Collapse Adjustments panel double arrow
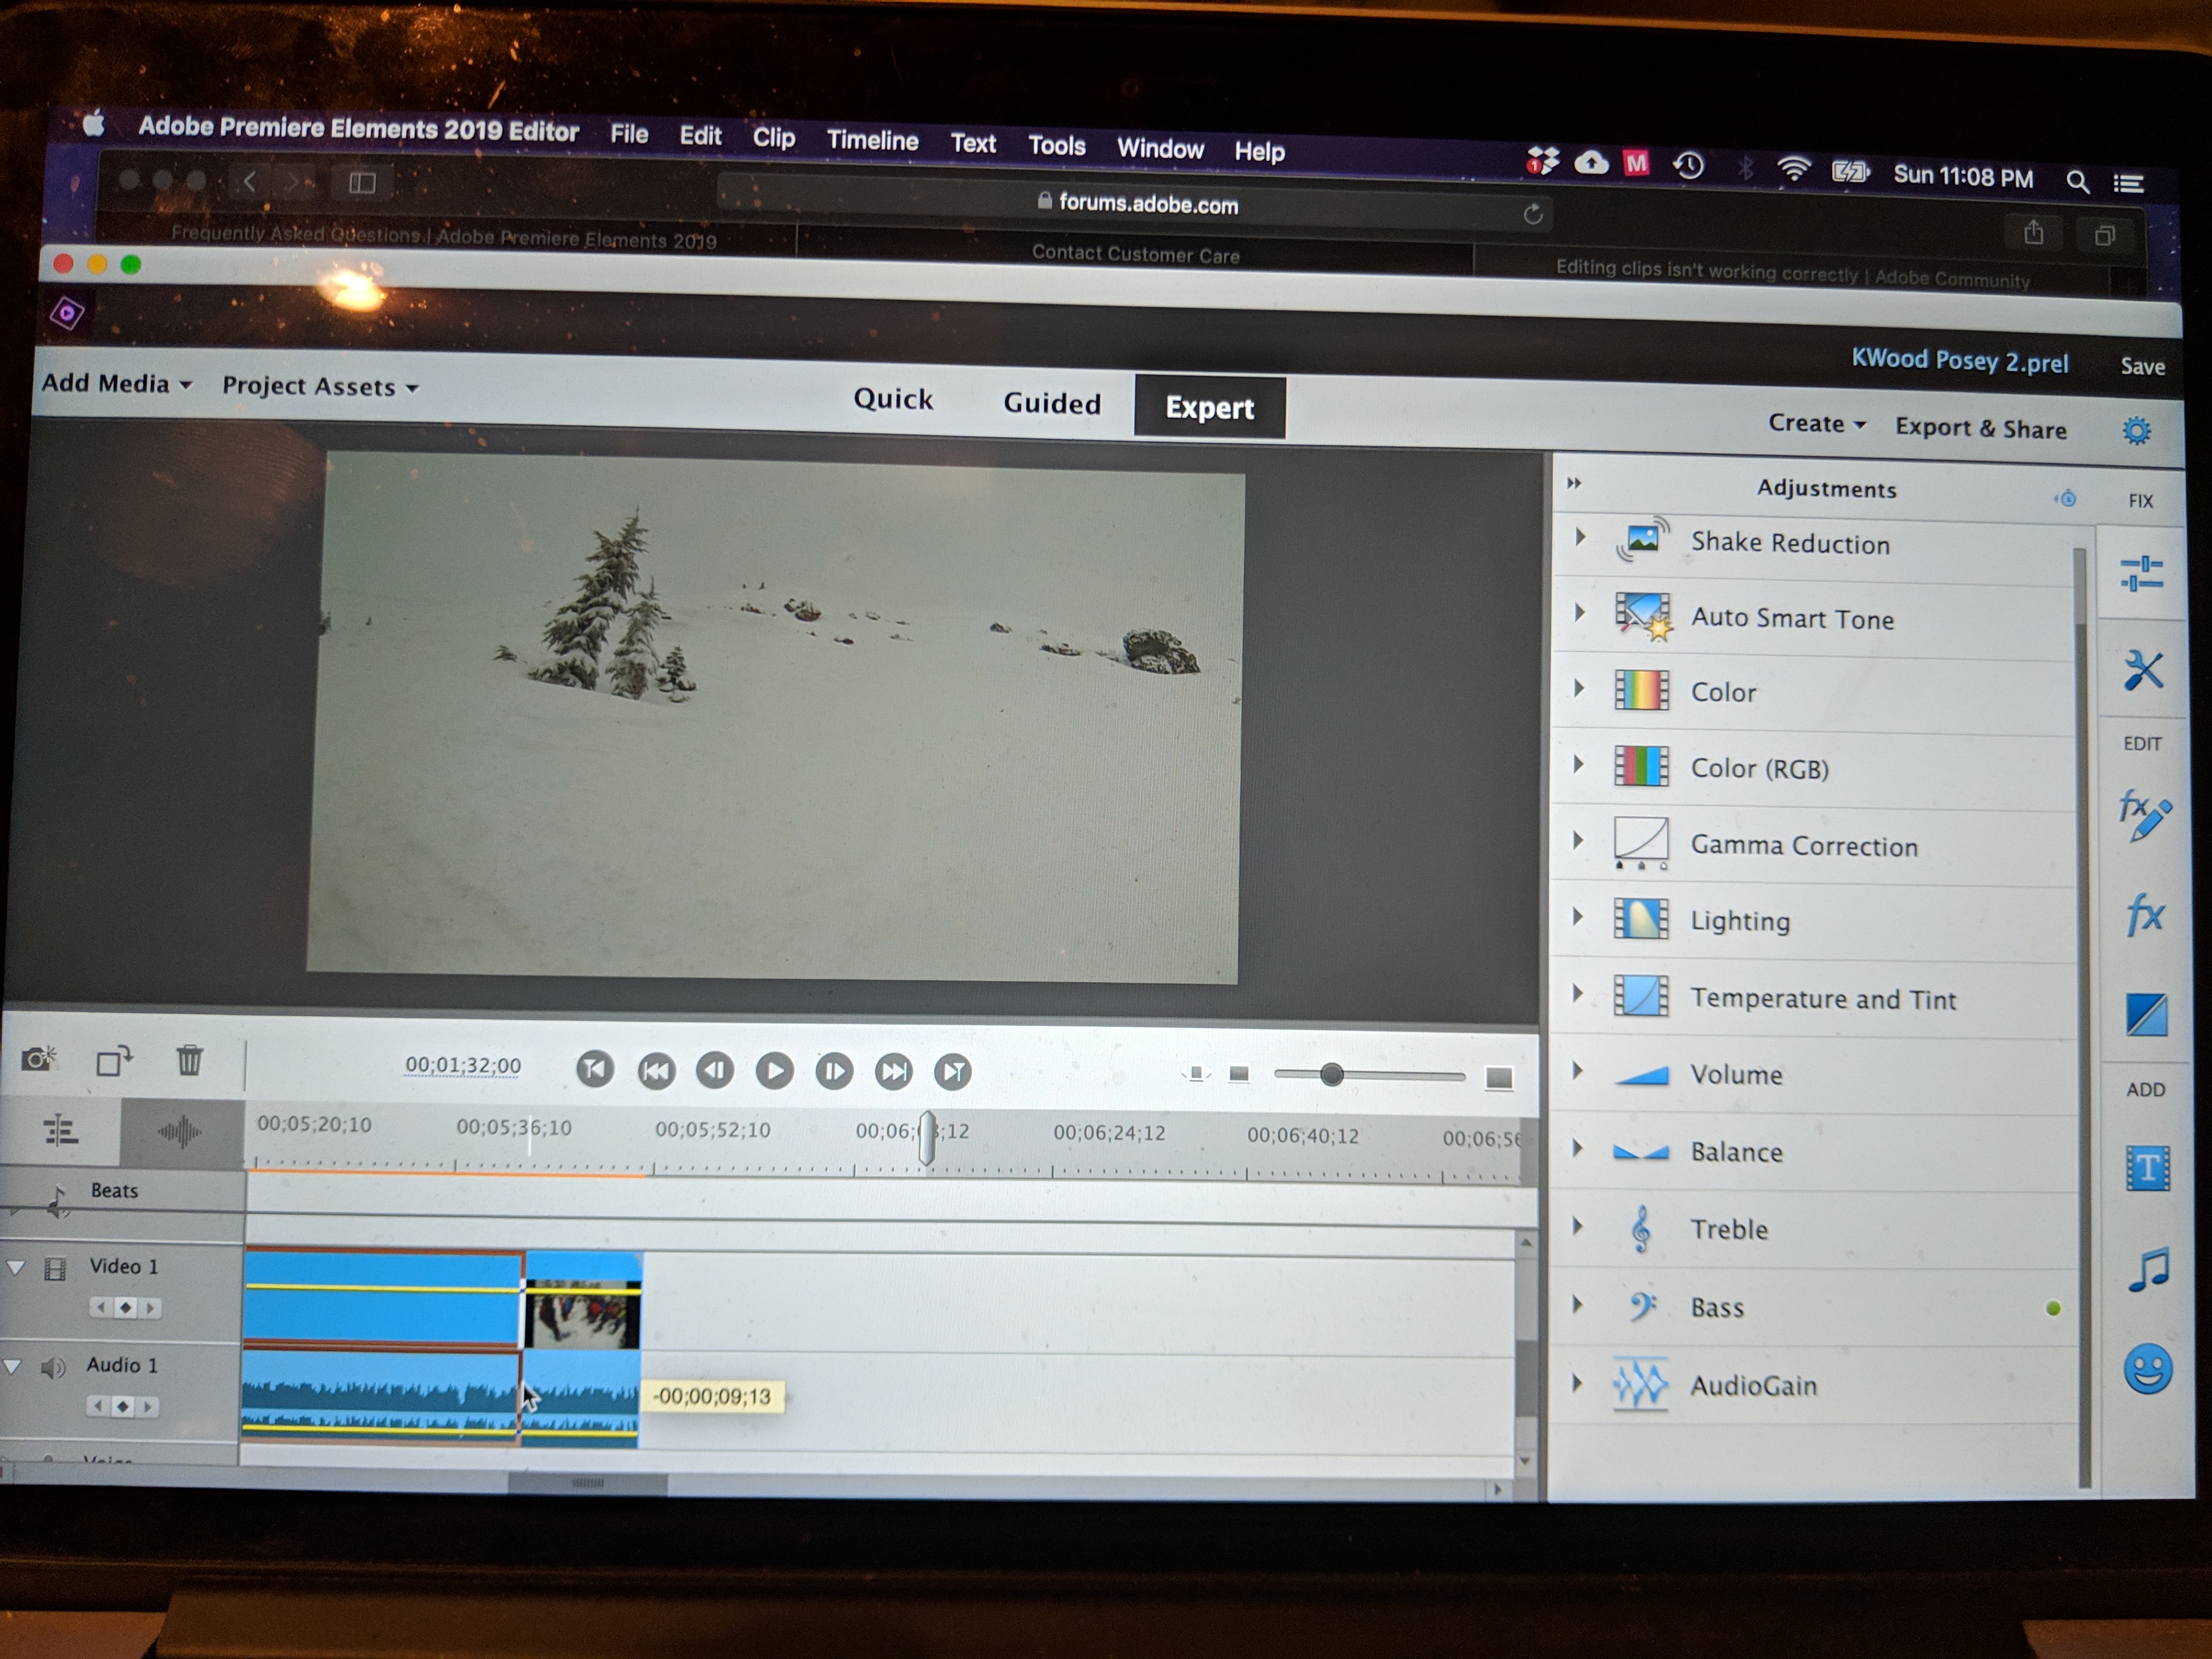The image size is (2212, 1659). point(1574,484)
